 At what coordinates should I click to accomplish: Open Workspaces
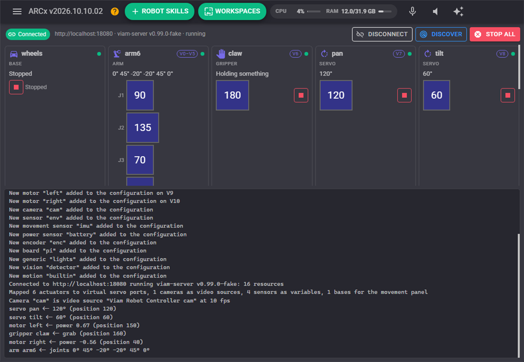[232, 11]
